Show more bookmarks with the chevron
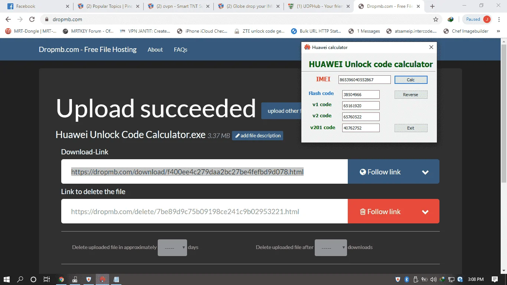 [x=498, y=31]
